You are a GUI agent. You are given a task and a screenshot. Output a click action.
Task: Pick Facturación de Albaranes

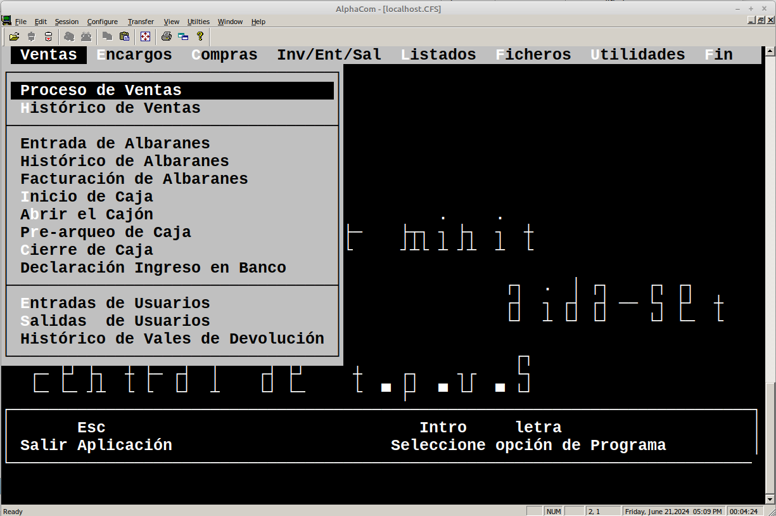click(x=134, y=179)
